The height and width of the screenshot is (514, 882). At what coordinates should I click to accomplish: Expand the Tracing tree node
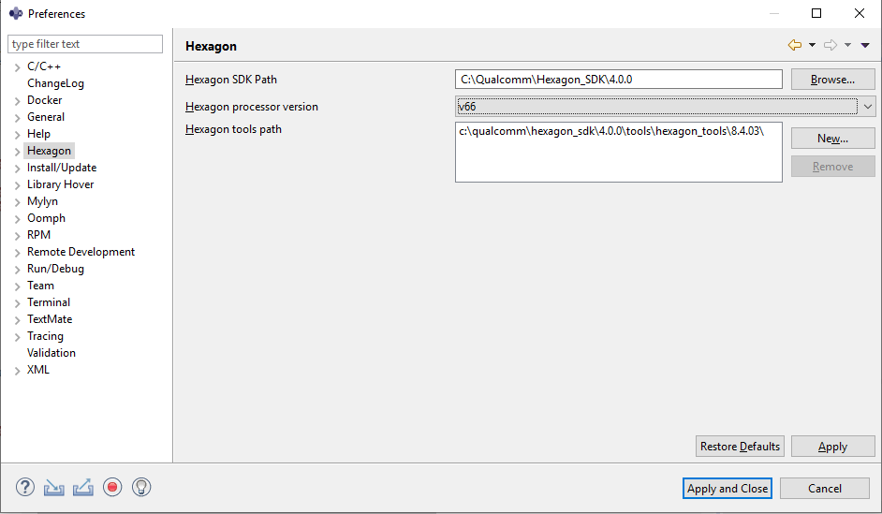18,337
